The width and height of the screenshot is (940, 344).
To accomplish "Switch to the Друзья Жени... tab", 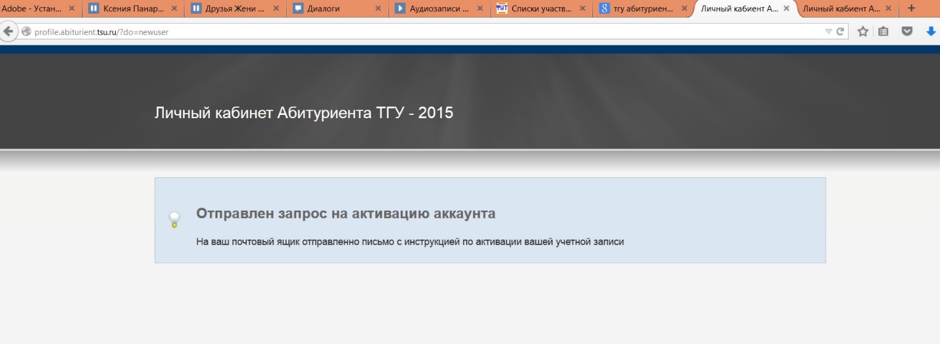I will coord(235,9).
